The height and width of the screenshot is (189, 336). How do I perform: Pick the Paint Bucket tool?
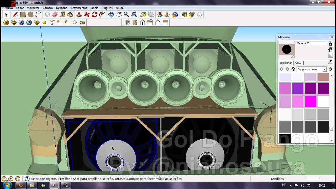70,15
